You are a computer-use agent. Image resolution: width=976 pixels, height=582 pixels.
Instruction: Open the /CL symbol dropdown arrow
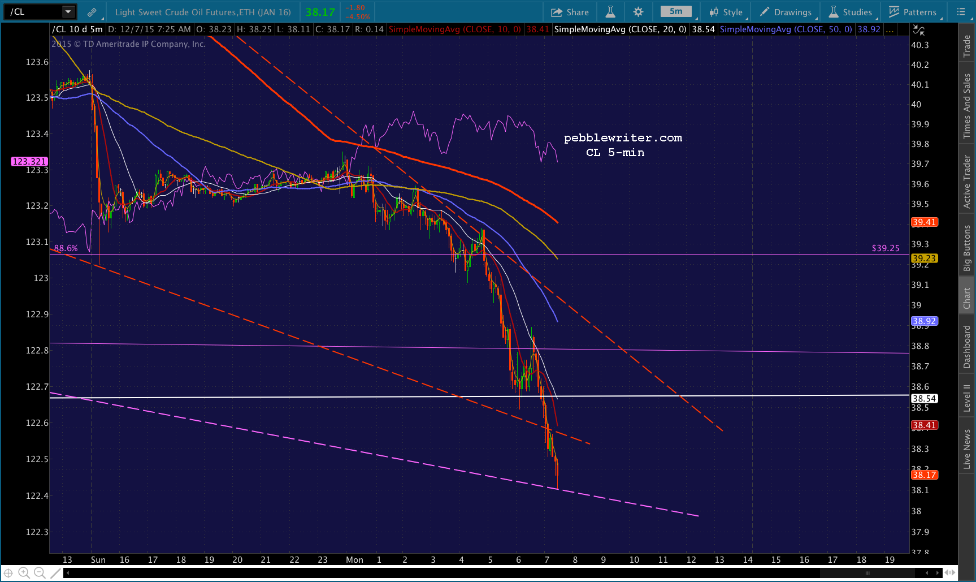(x=68, y=12)
